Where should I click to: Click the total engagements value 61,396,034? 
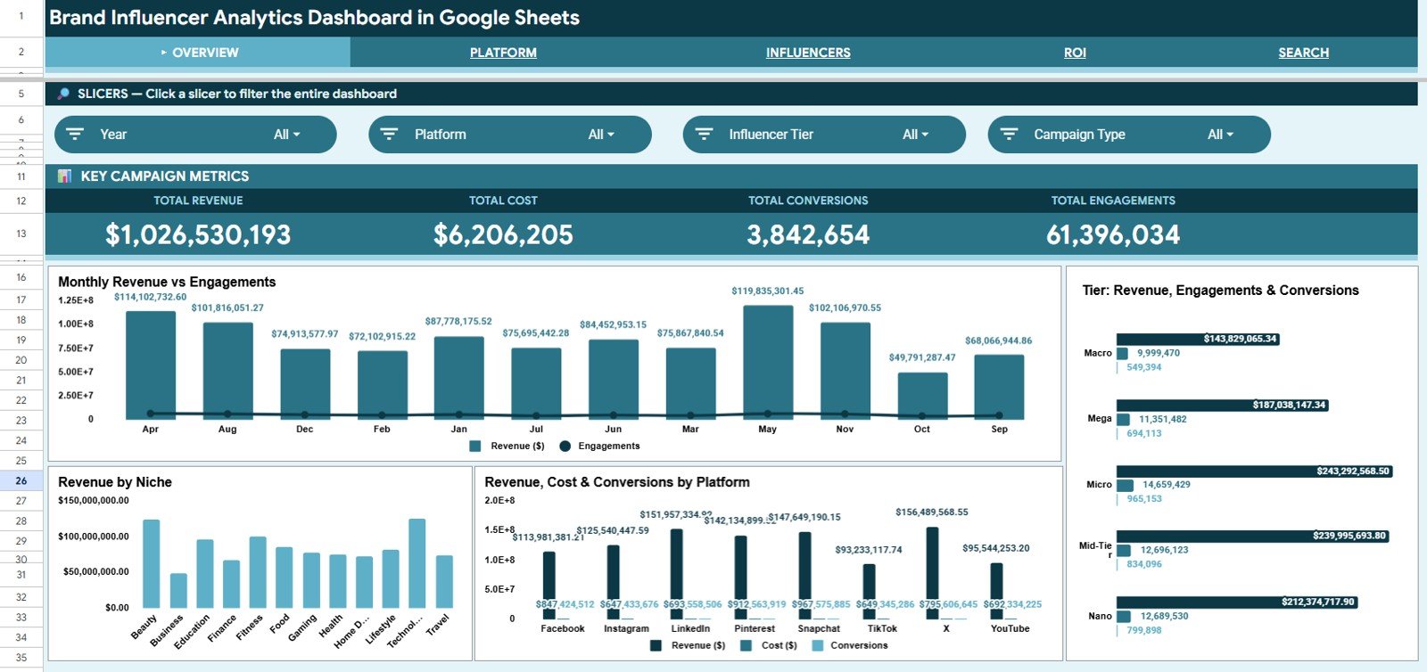coord(1113,234)
